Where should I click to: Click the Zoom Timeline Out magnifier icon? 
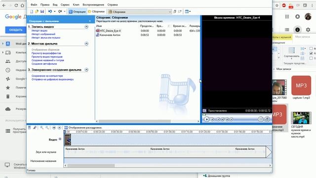tap(47, 128)
